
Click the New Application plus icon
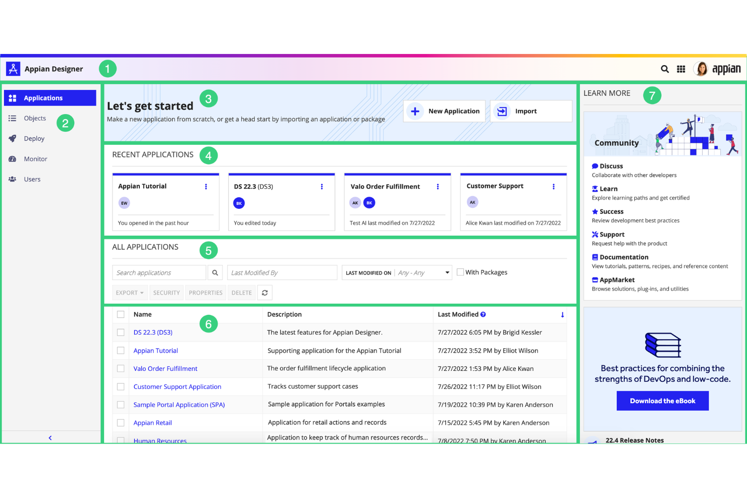pos(415,111)
